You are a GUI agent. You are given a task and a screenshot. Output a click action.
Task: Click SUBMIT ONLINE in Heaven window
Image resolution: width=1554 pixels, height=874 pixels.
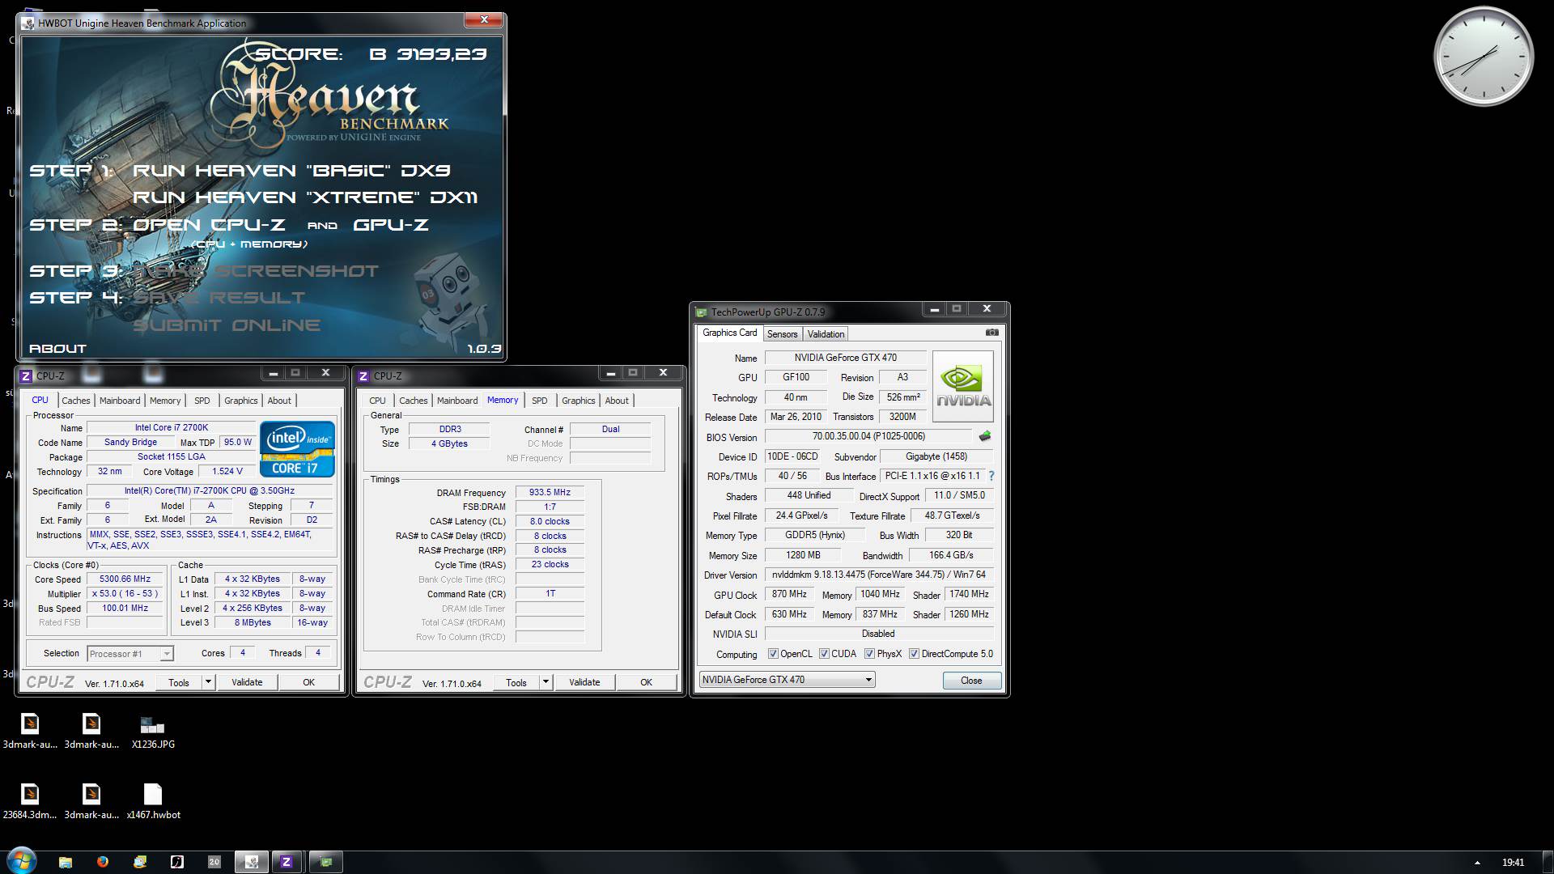pyautogui.click(x=227, y=325)
